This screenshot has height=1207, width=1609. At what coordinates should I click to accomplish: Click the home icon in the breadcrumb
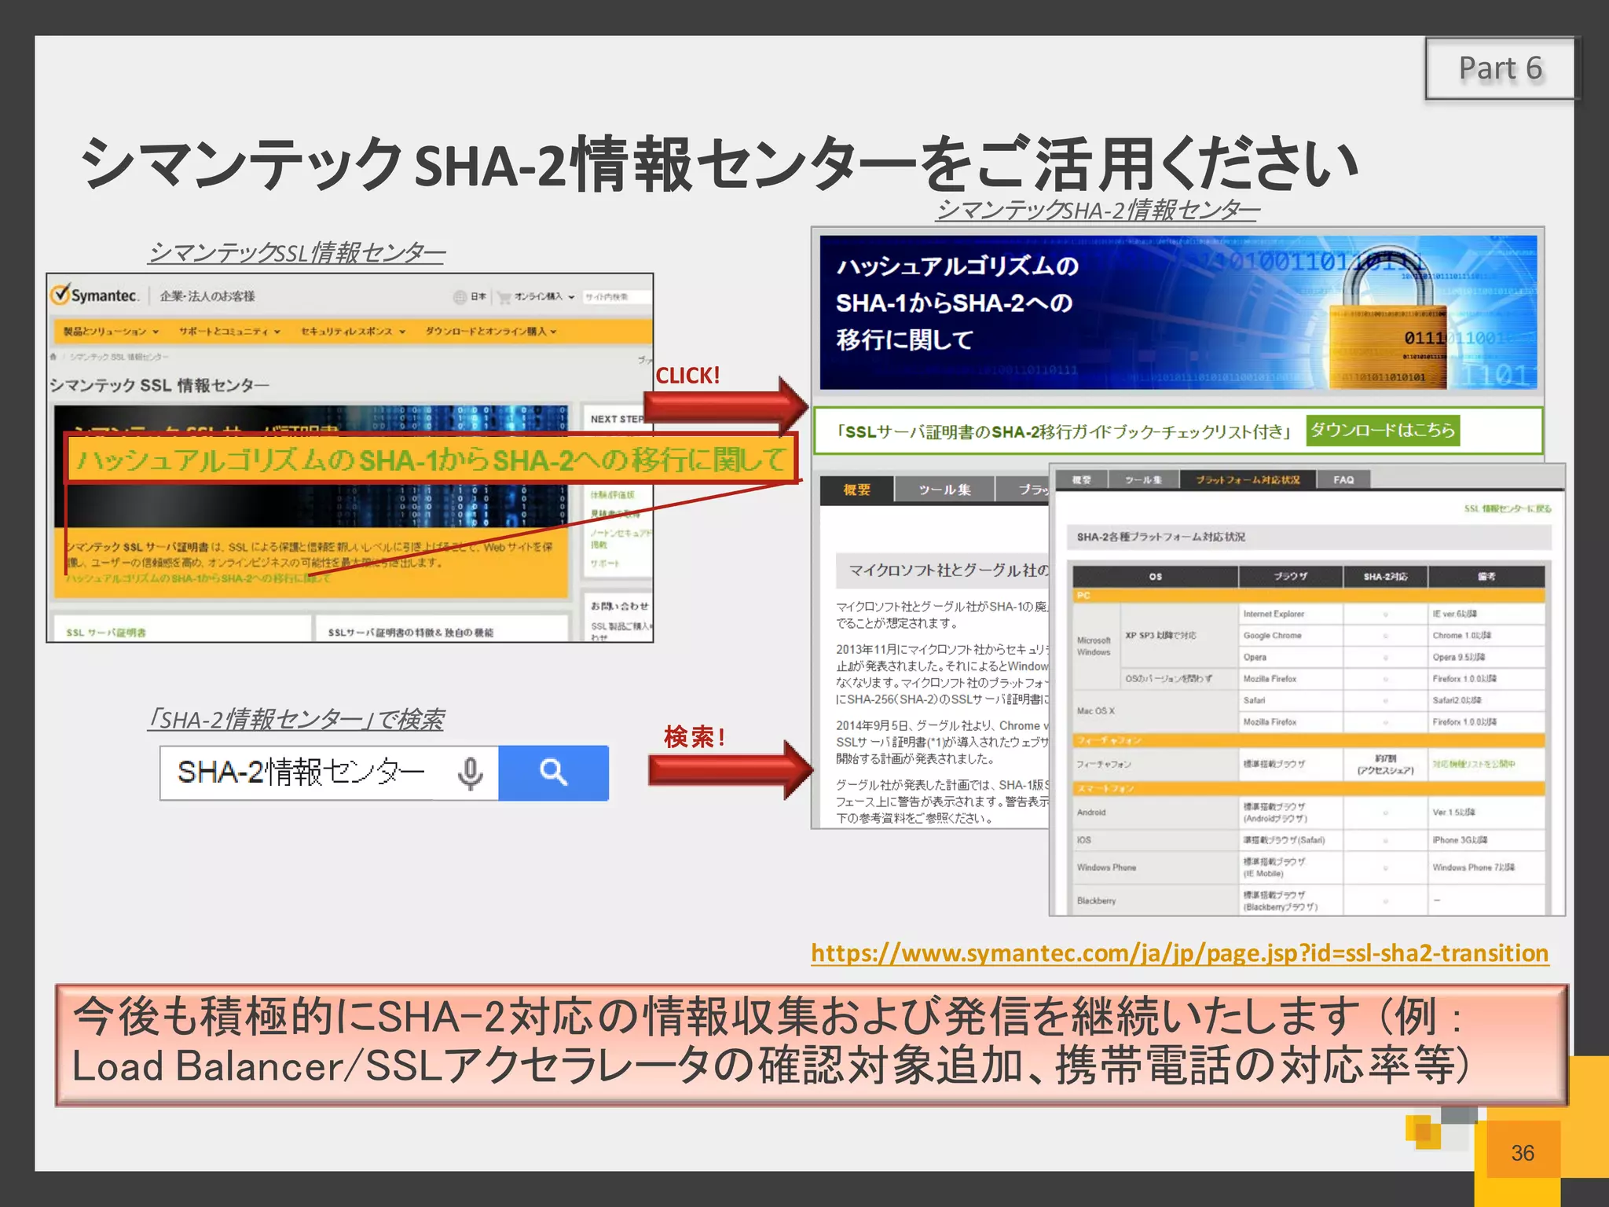pyautogui.click(x=54, y=357)
